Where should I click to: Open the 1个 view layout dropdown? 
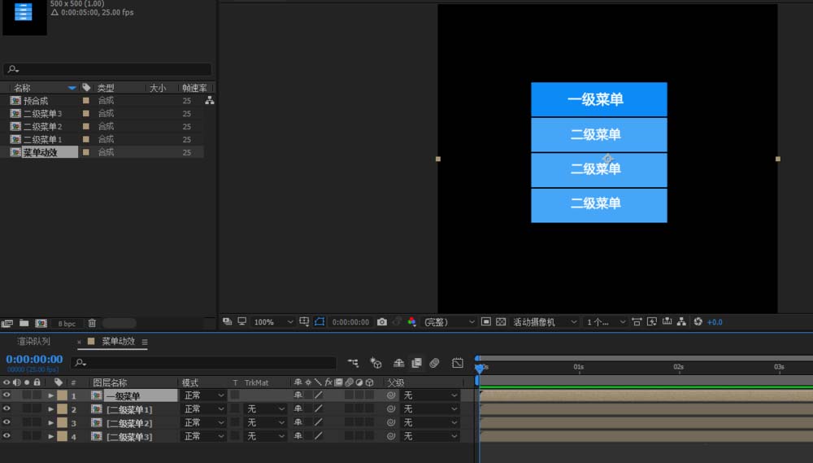606,322
